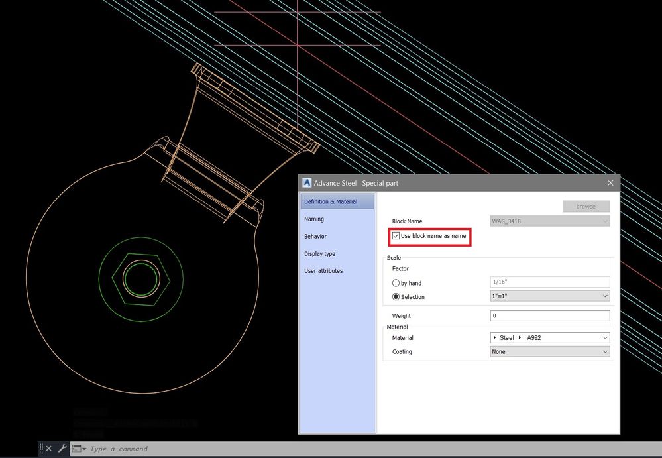Switch to the Naming tab
Viewport: 662px width, 458px height.
pyautogui.click(x=337, y=219)
